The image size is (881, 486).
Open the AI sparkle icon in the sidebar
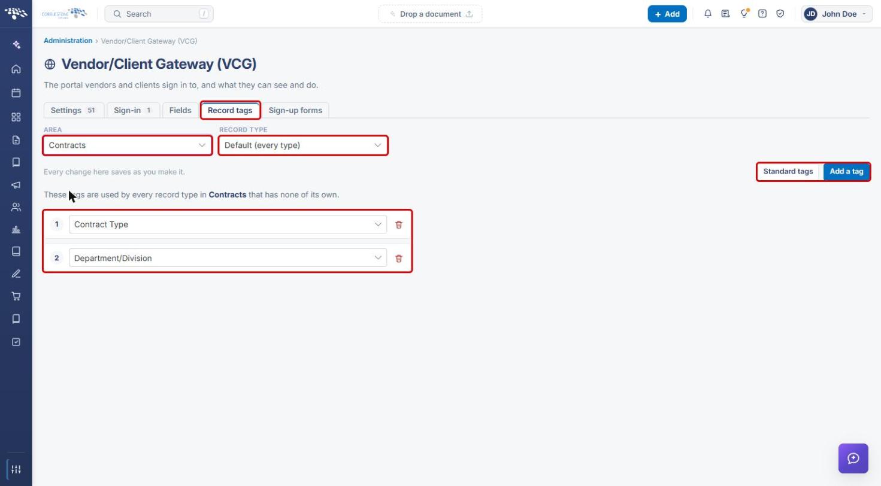16,45
